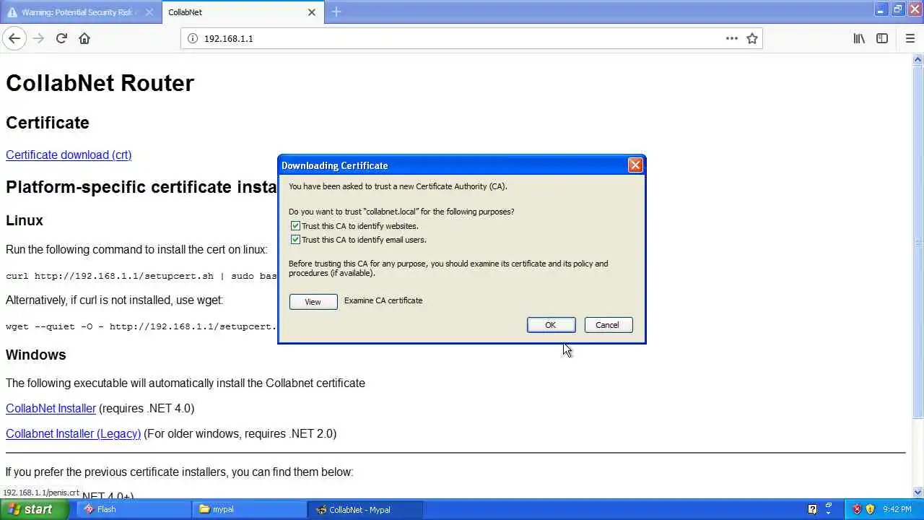Select CollabNet - Mypal taskbar button
The width and height of the screenshot is (924, 520).
coord(365,509)
